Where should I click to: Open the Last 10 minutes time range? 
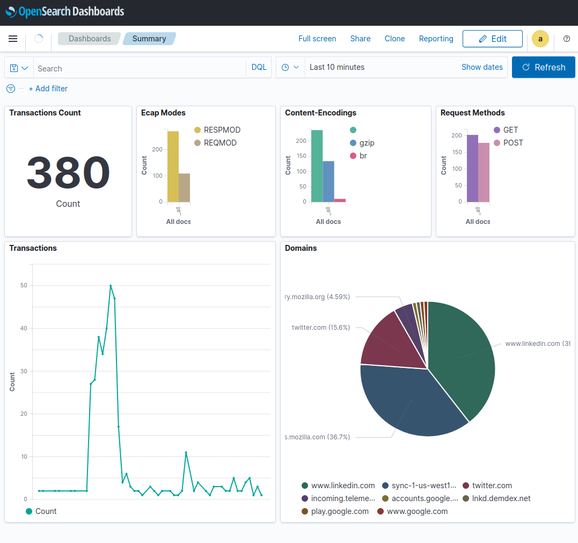[337, 67]
